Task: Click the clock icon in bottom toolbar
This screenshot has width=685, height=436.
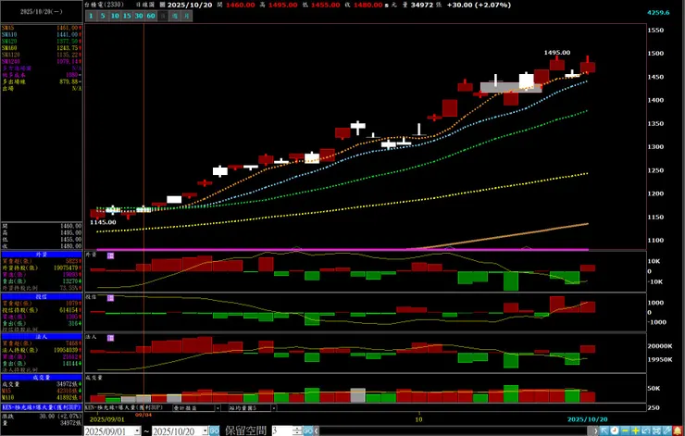Action: [x=615, y=430]
